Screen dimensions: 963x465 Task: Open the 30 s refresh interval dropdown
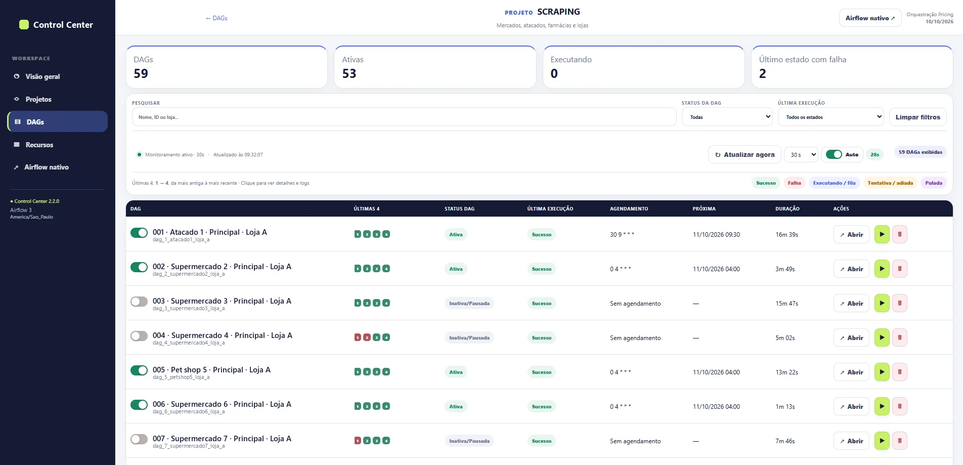[801, 154]
